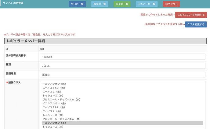This screenshot has height=129, width=210.
Task: Select トゥシューズ（土） option
Action: click(x=122, y=127)
